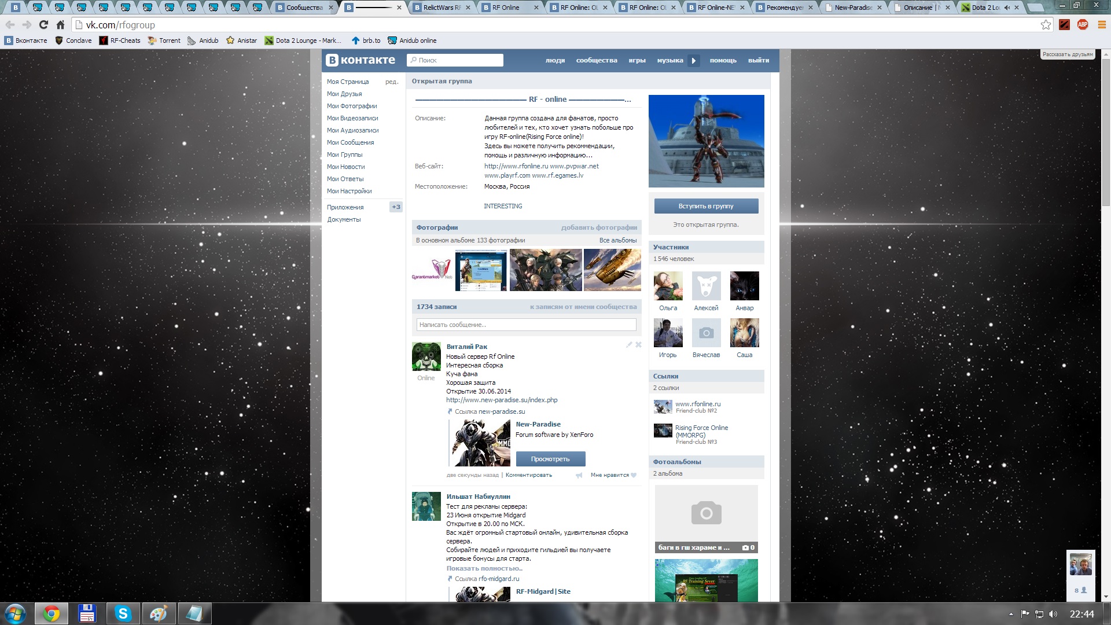The width and height of the screenshot is (1111, 625).
Task: Open the brb.to bookmark
Action: 366,41
